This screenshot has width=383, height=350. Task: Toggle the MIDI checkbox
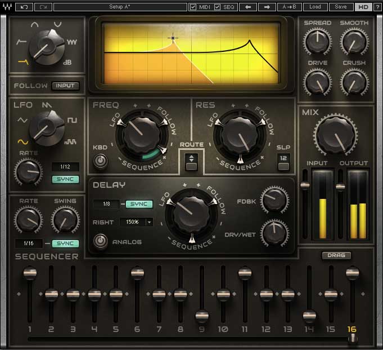[x=193, y=7]
